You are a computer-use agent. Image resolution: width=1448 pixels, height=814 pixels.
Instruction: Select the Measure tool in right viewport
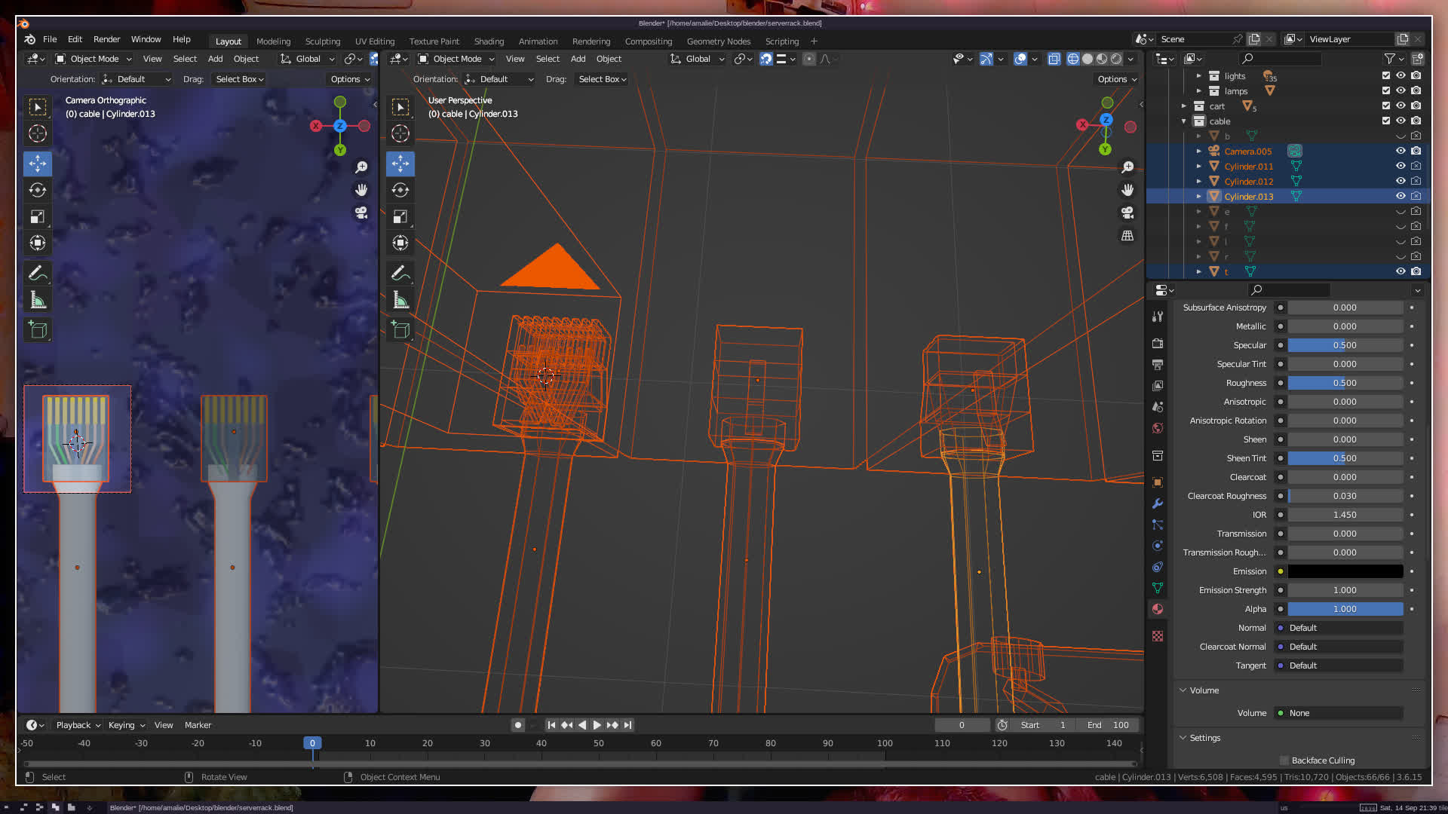click(400, 301)
